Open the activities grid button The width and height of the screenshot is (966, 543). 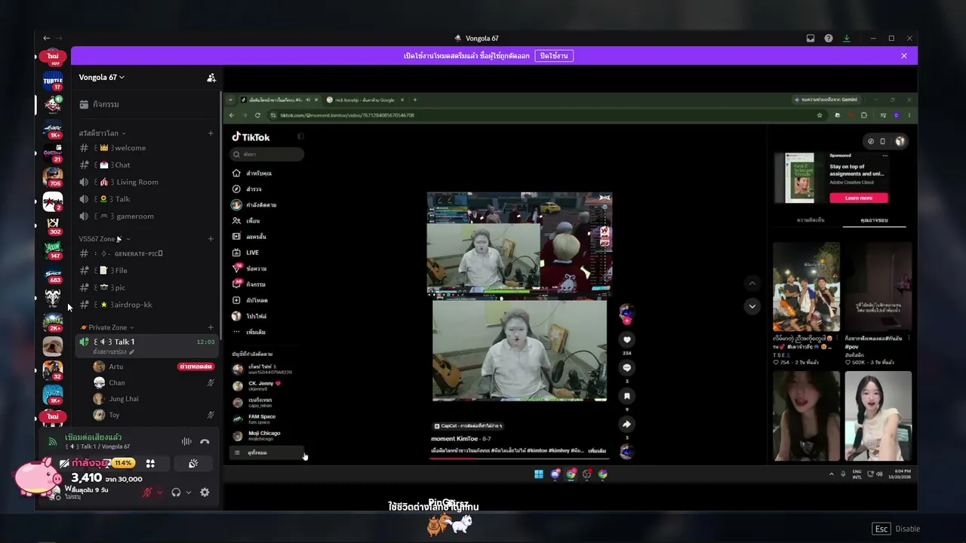tap(150, 463)
